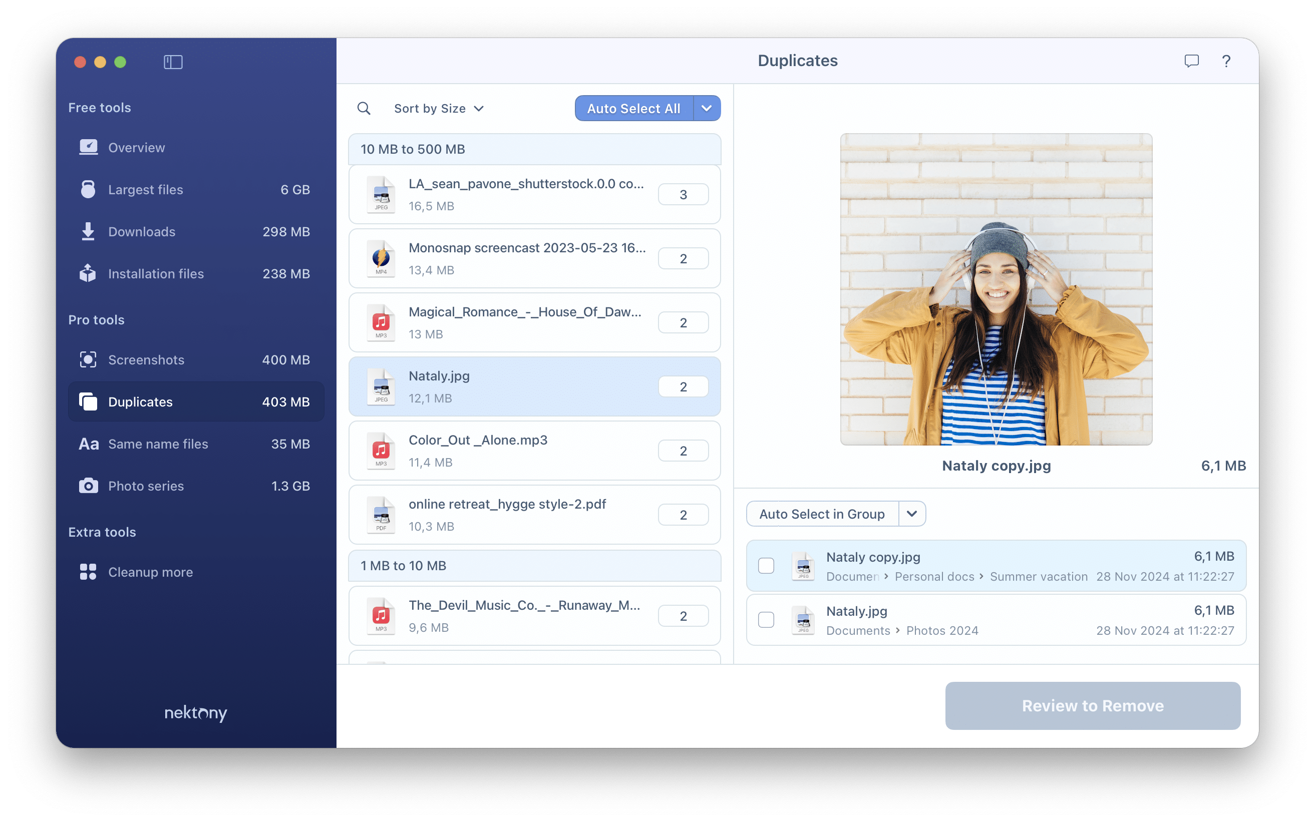Screen dimensions: 1315x822
Task: Click the Same name files Aa icon
Action: click(89, 444)
